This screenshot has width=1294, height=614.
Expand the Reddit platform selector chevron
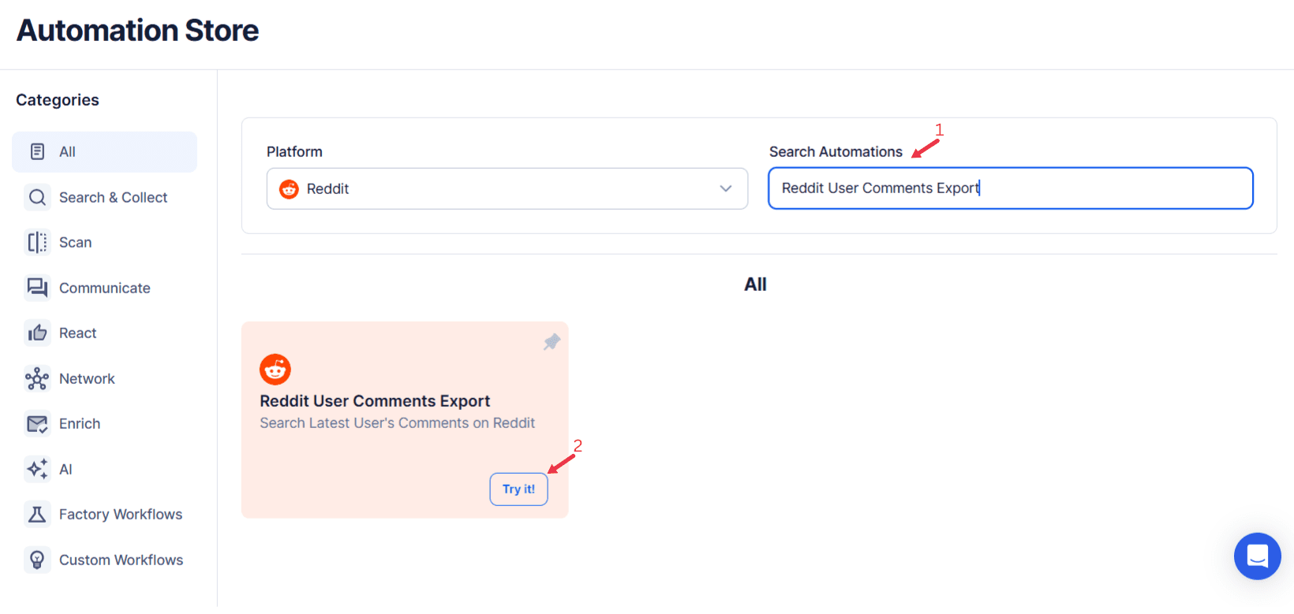tap(725, 188)
